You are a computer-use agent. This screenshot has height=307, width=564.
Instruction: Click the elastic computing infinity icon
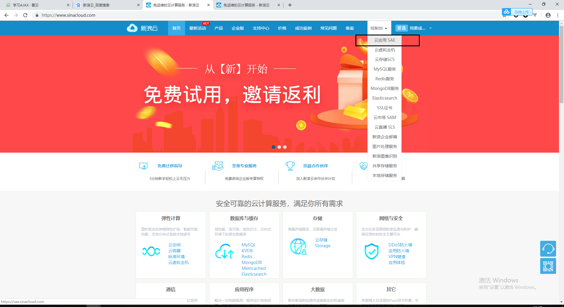151,251
